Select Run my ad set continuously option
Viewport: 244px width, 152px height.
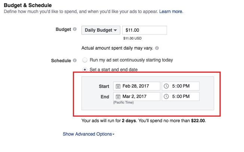click(85, 60)
